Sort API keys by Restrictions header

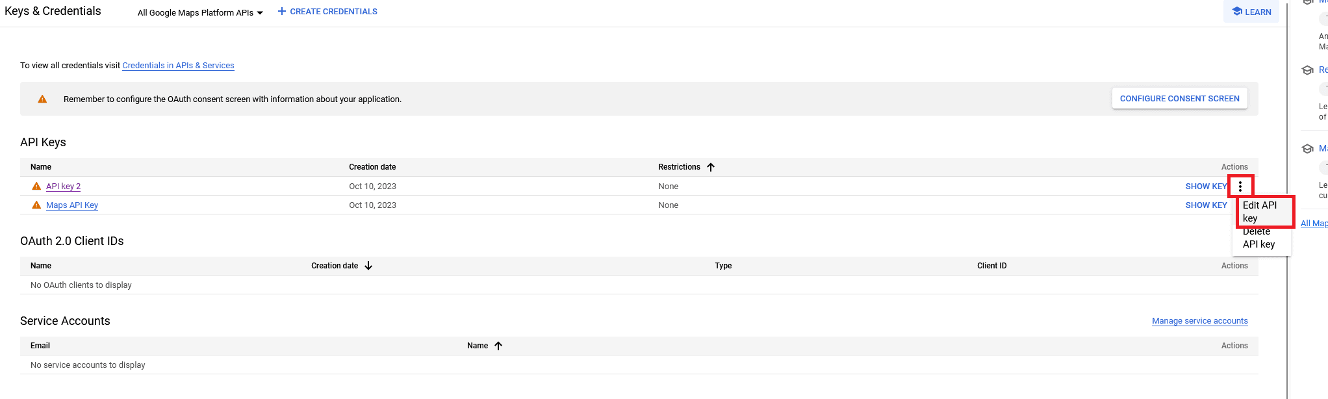click(x=679, y=167)
